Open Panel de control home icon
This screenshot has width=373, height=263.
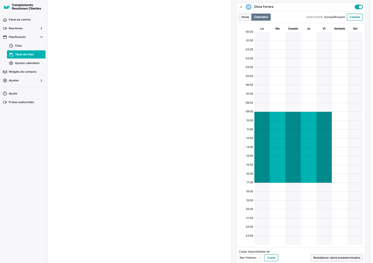5,20
